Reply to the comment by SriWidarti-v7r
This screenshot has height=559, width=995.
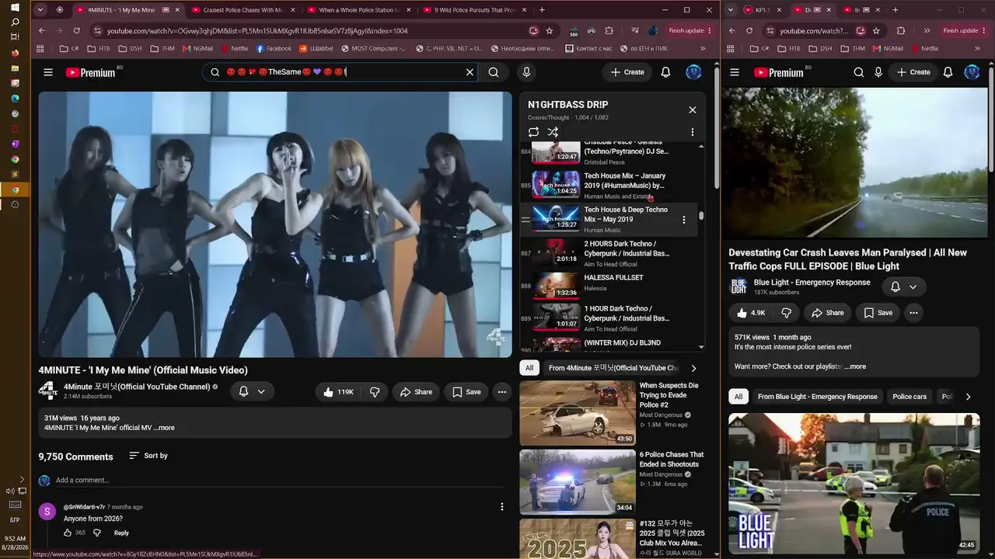point(121,533)
